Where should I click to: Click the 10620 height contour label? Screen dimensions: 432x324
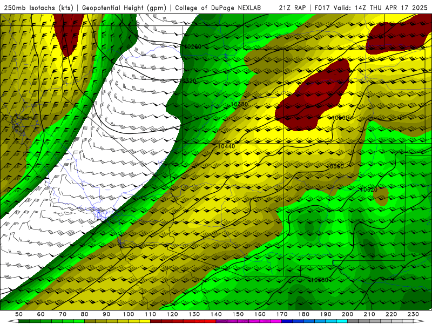[x=369, y=190]
